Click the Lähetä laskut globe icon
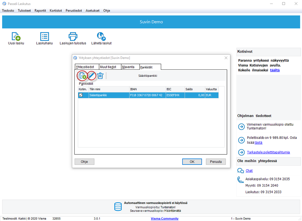Viewport: 302px width, 221px height. (x=101, y=36)
